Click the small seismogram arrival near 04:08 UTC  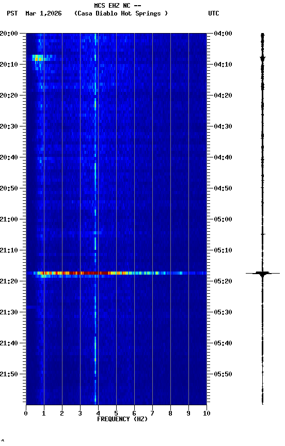pyautogui.click(x=262, y=58)
